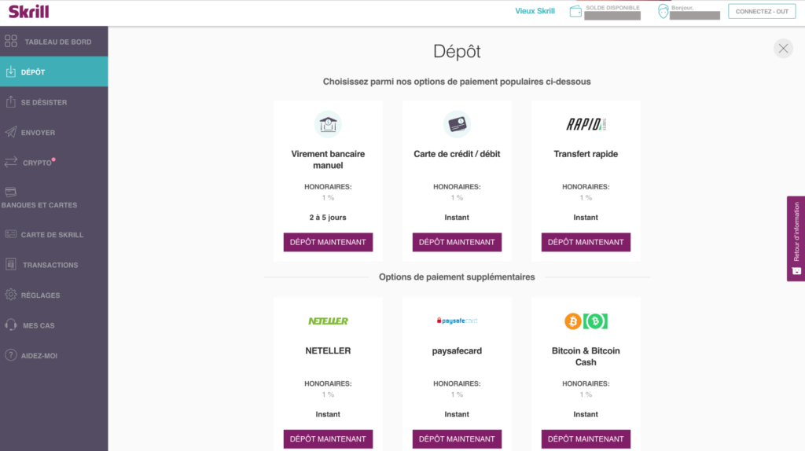Select the Dépôt sidebar download icon
This screenshot has width=805, height=451.
11,71
